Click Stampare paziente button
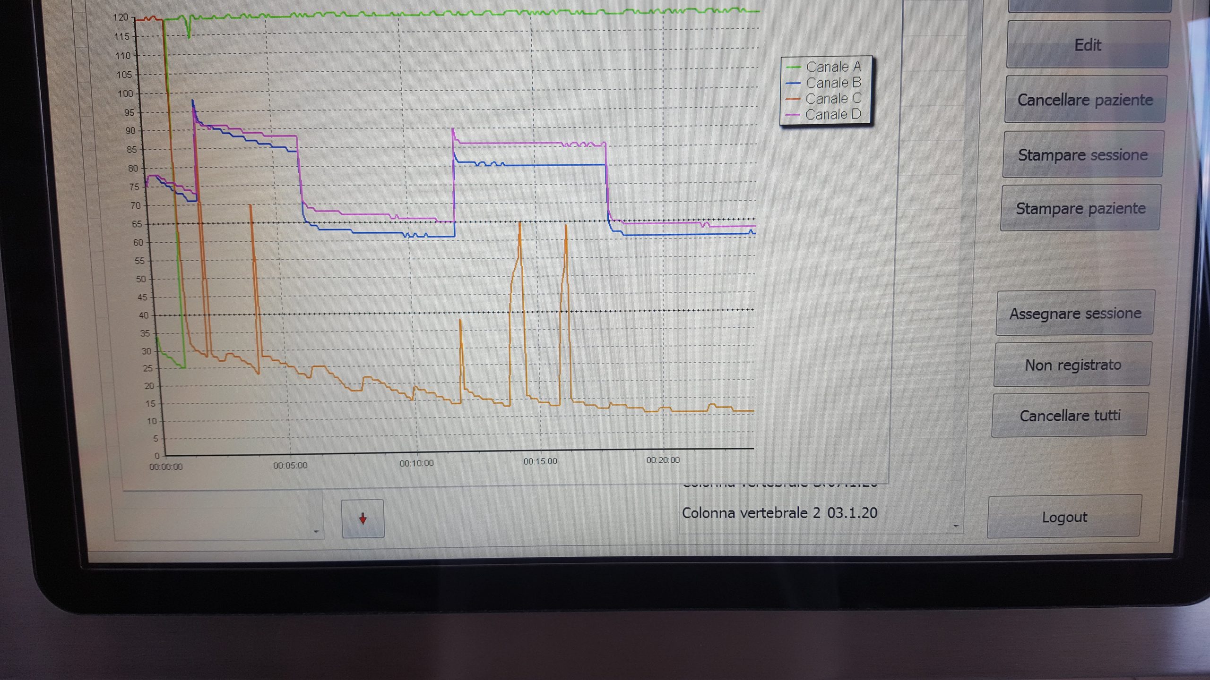This screenshot has height=680, width=1210. coord(1080,208)
